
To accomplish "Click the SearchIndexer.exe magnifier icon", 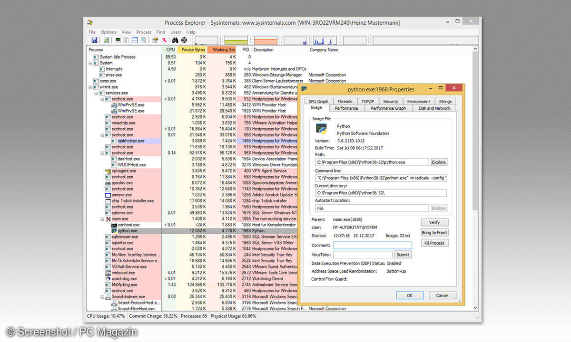I will (108, 297).
